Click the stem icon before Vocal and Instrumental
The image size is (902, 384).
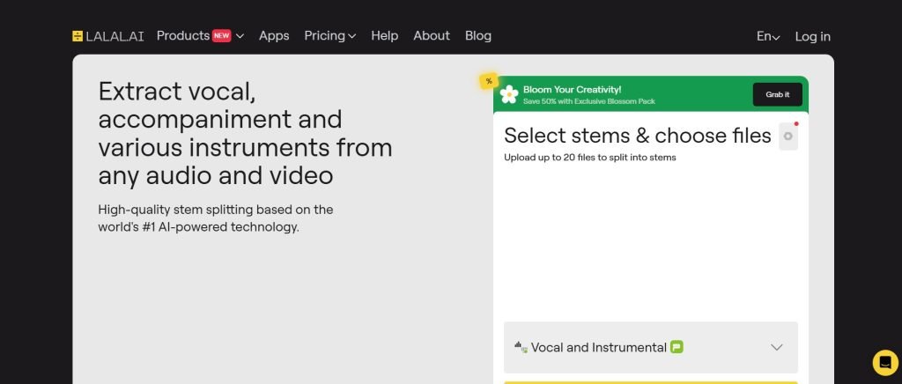click(521, 347)
